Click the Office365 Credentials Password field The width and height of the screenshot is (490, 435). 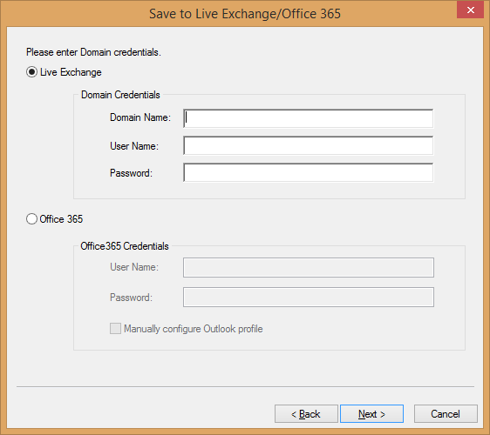(309, 297)
